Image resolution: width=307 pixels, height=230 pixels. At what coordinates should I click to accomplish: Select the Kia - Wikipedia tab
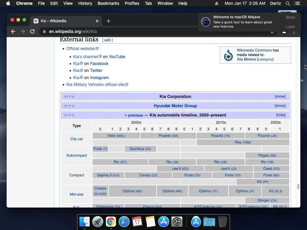66,21
